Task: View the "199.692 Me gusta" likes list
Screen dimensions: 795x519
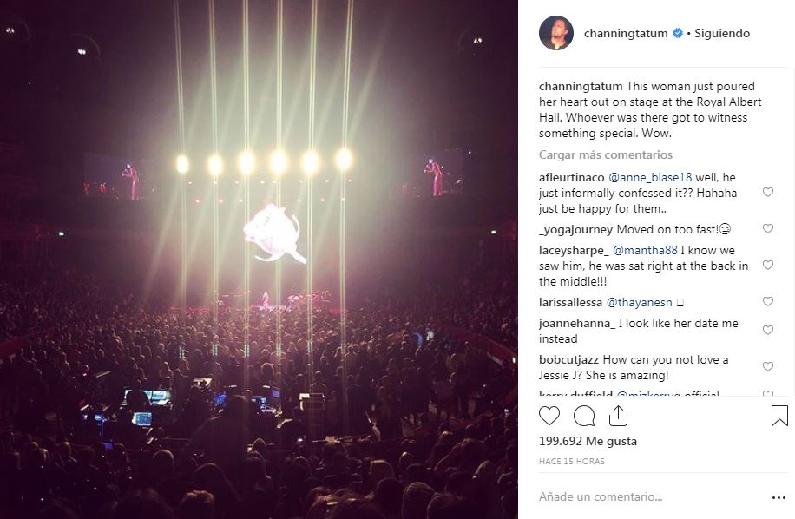Action: [x=588, y=441]
